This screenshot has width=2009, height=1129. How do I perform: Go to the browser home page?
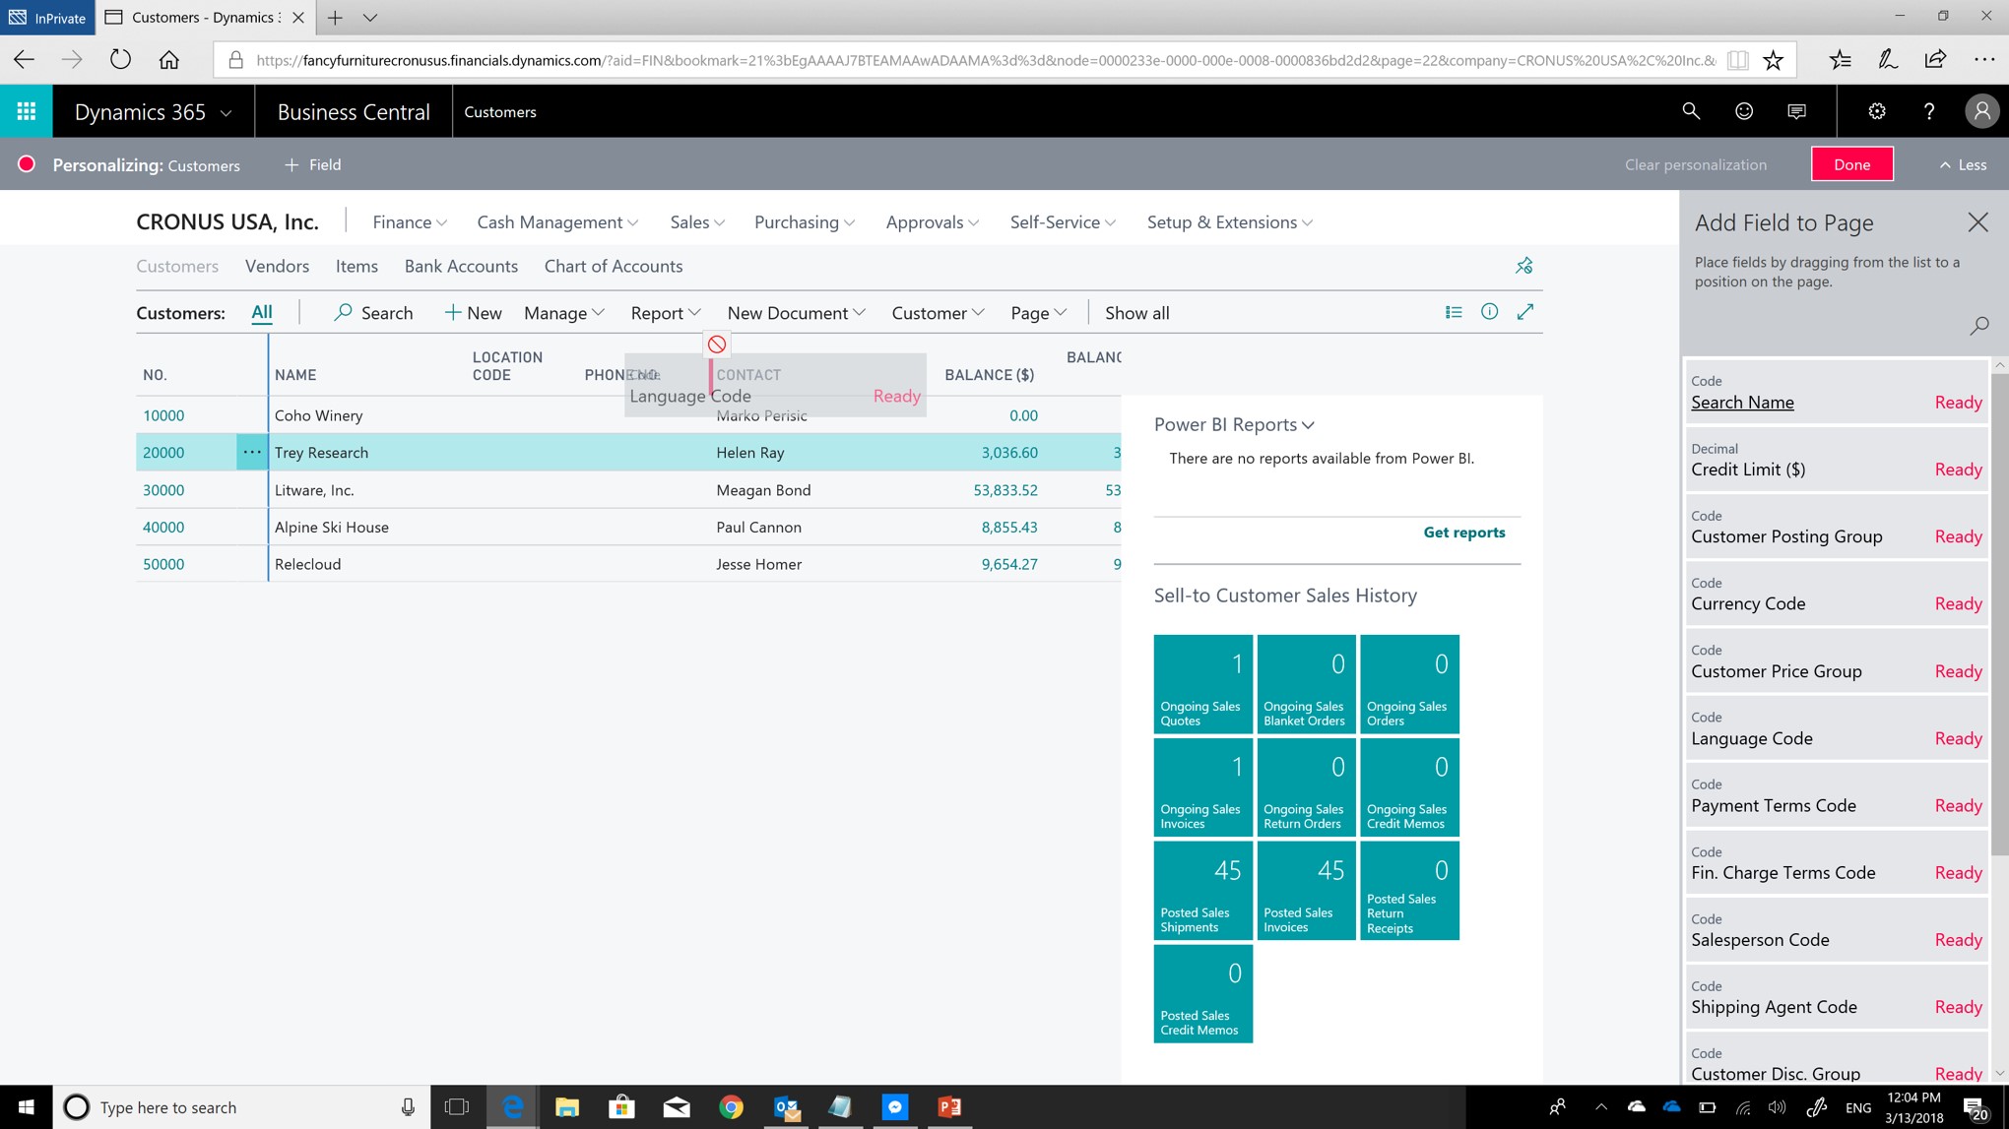[169, 60]
